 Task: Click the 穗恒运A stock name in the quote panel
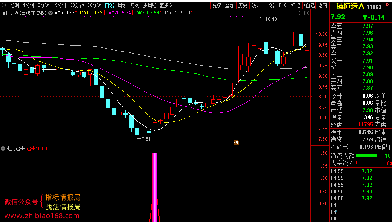coord(350,6)
